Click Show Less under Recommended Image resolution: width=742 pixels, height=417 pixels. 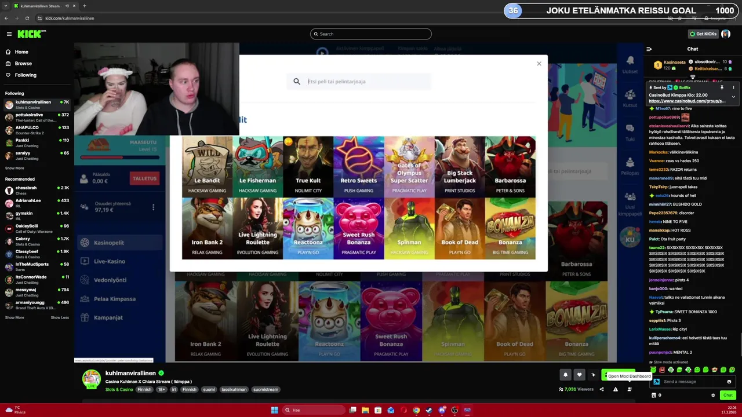click(x=60, y=317)
